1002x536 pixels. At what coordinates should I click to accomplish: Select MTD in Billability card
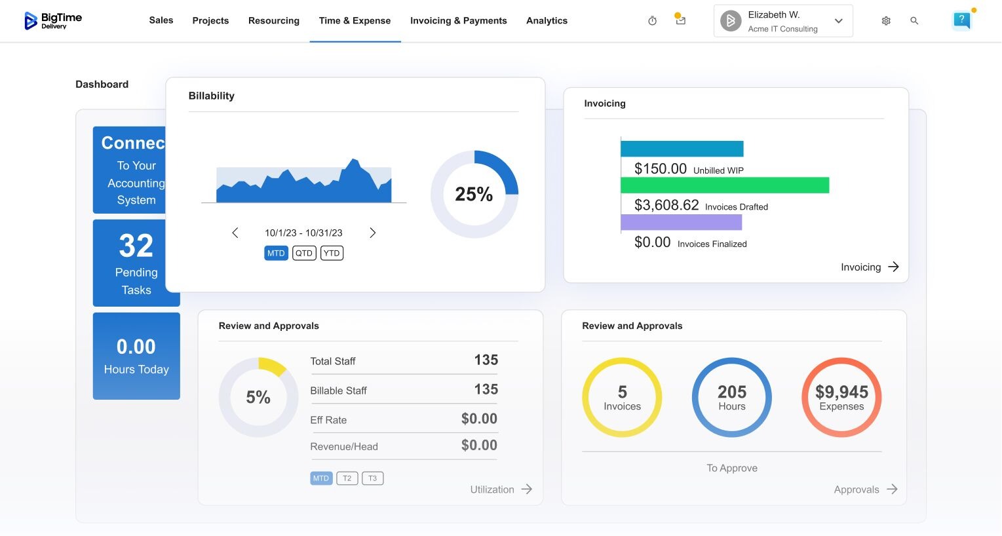coord(276,253)
